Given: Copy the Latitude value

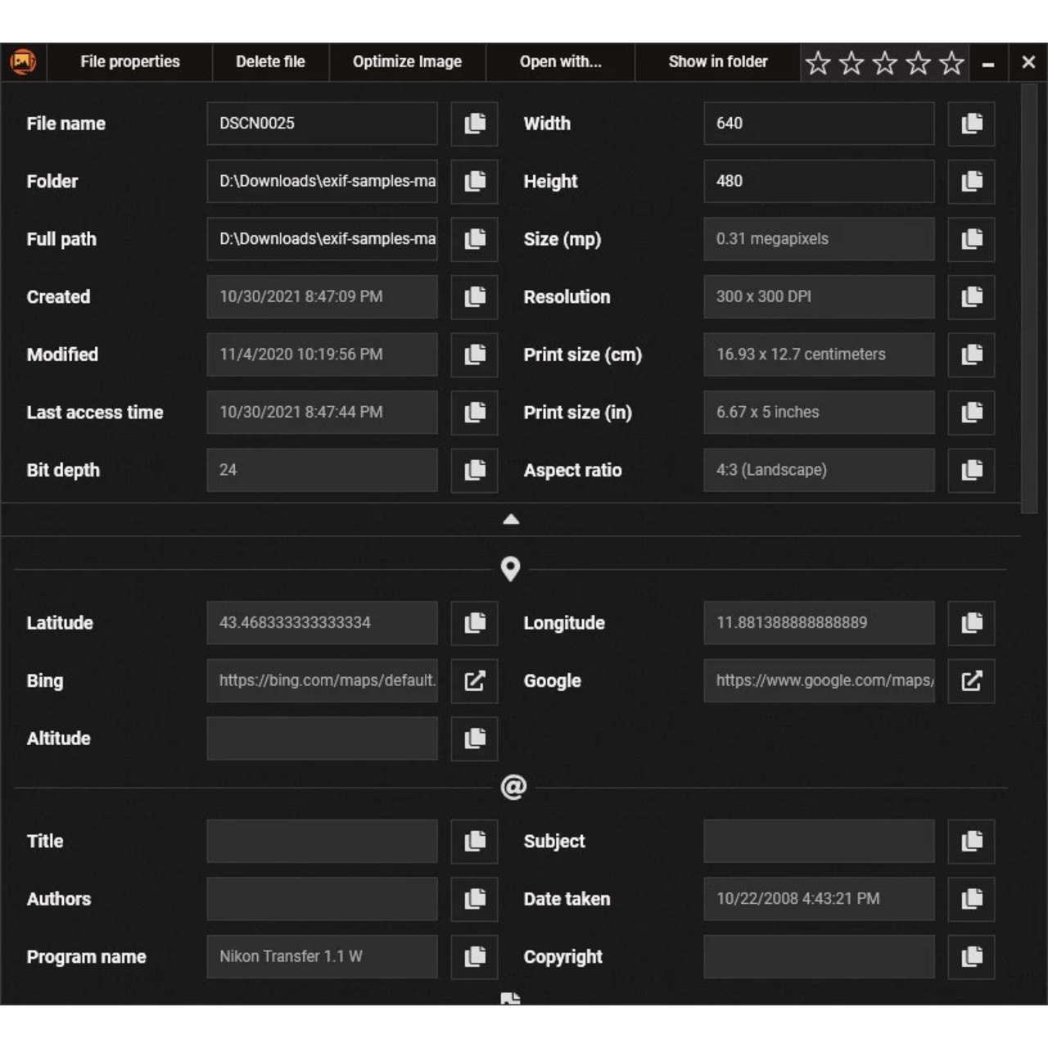Looking at the screenshot, I should (474, 623).
